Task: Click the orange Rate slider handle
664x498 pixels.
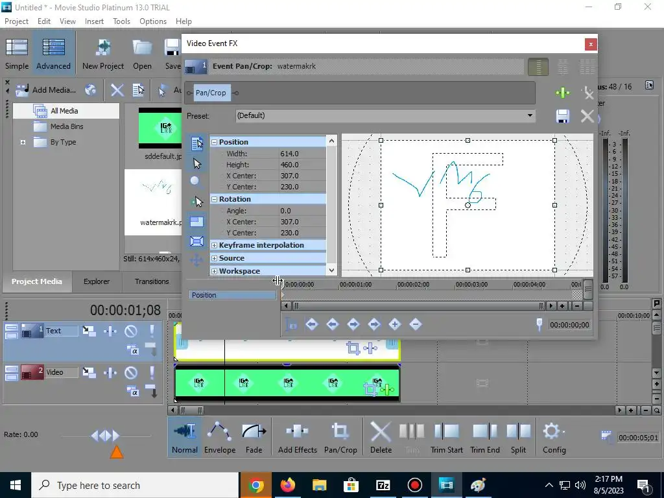Action: (x=117, y=452)
